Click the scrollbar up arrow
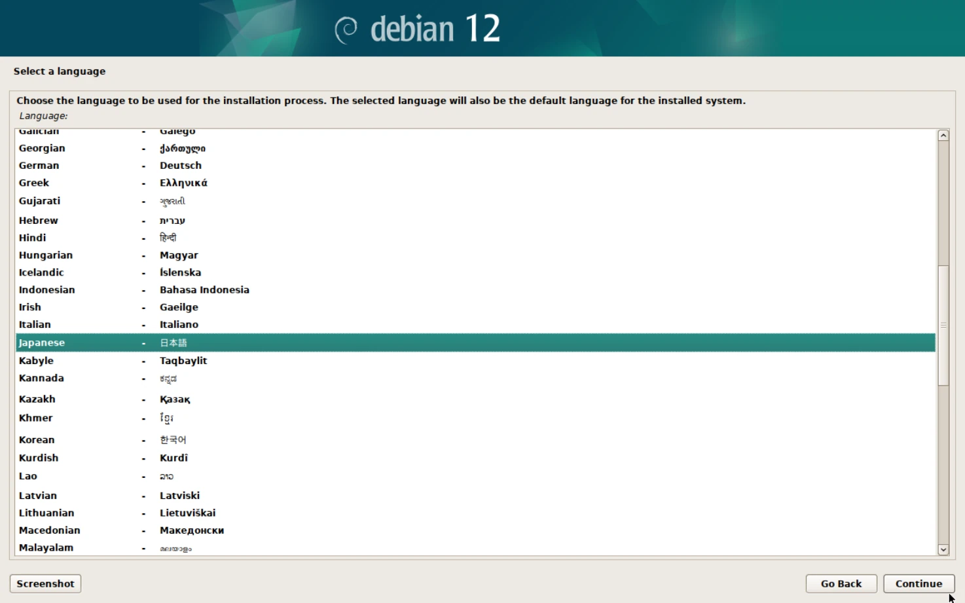 click(943, 135)
